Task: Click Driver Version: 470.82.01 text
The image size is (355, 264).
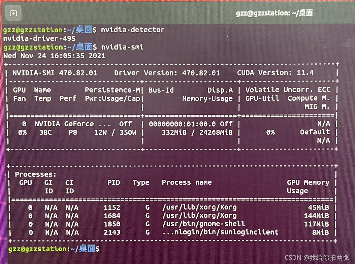Action: coord(167,73)
